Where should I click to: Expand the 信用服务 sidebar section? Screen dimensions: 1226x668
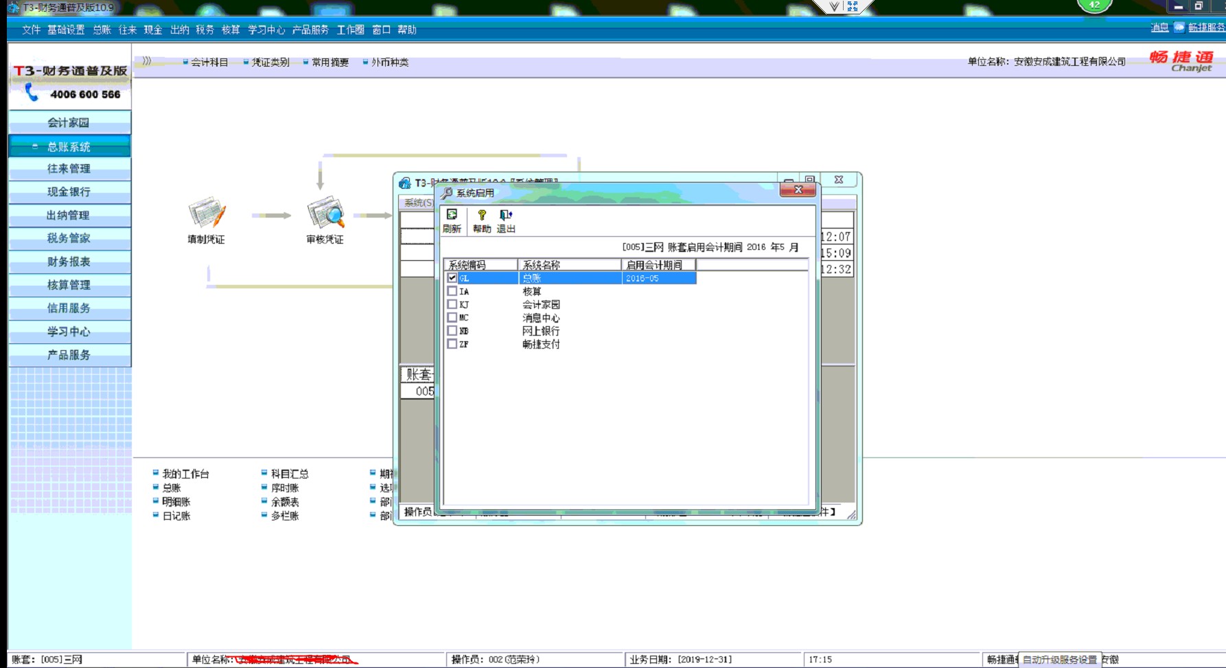click(69, 308)
